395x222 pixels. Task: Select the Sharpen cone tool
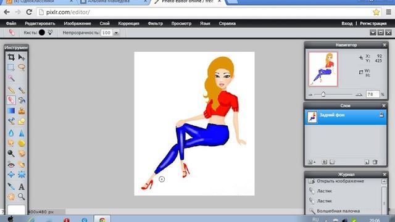pyautogui.click(x=22, y=133)
